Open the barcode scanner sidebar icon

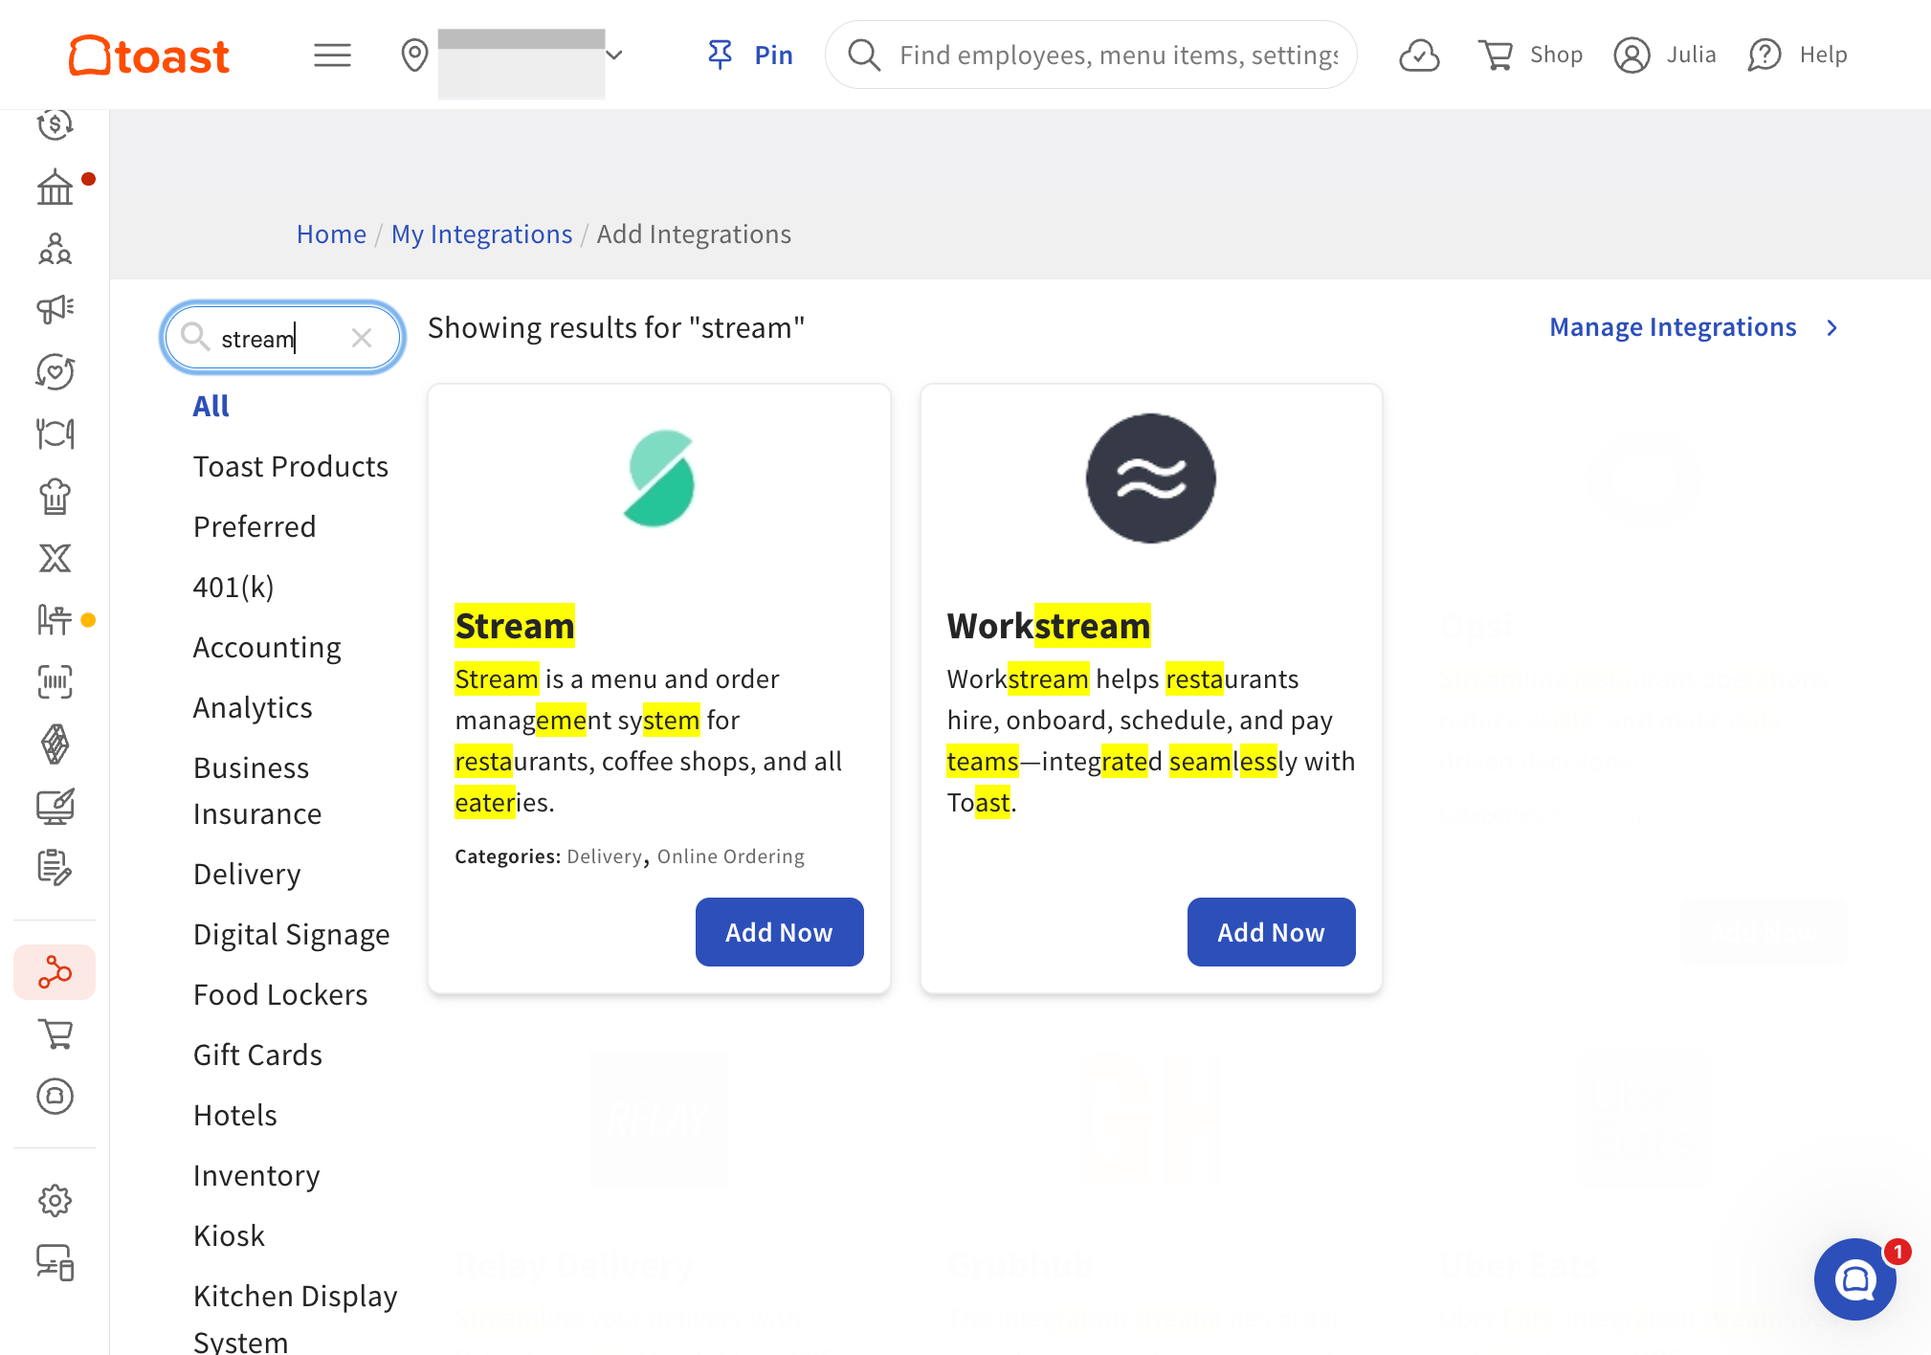pyautogui.click(x=55, y=682)
